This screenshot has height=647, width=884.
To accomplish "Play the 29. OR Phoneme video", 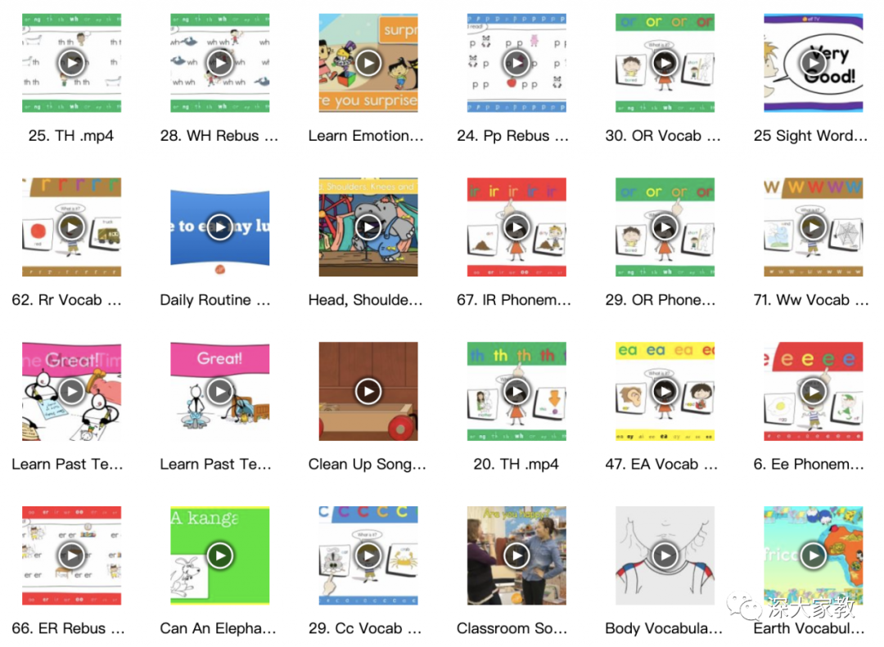I will pos(665,227).
